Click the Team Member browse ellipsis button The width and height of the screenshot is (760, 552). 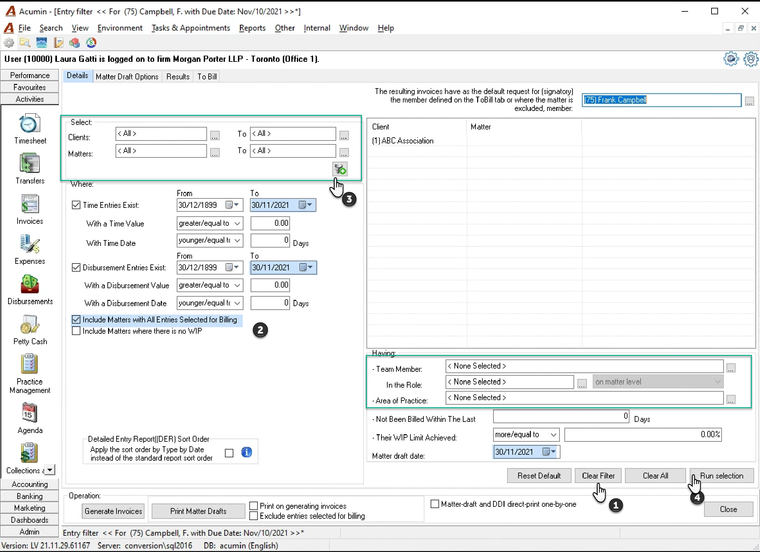click(731, 368)
